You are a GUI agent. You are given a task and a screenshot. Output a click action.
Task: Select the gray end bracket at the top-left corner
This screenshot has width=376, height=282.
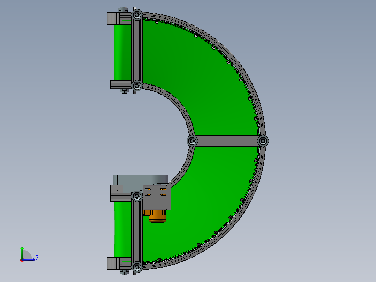(x=119, y=18)
